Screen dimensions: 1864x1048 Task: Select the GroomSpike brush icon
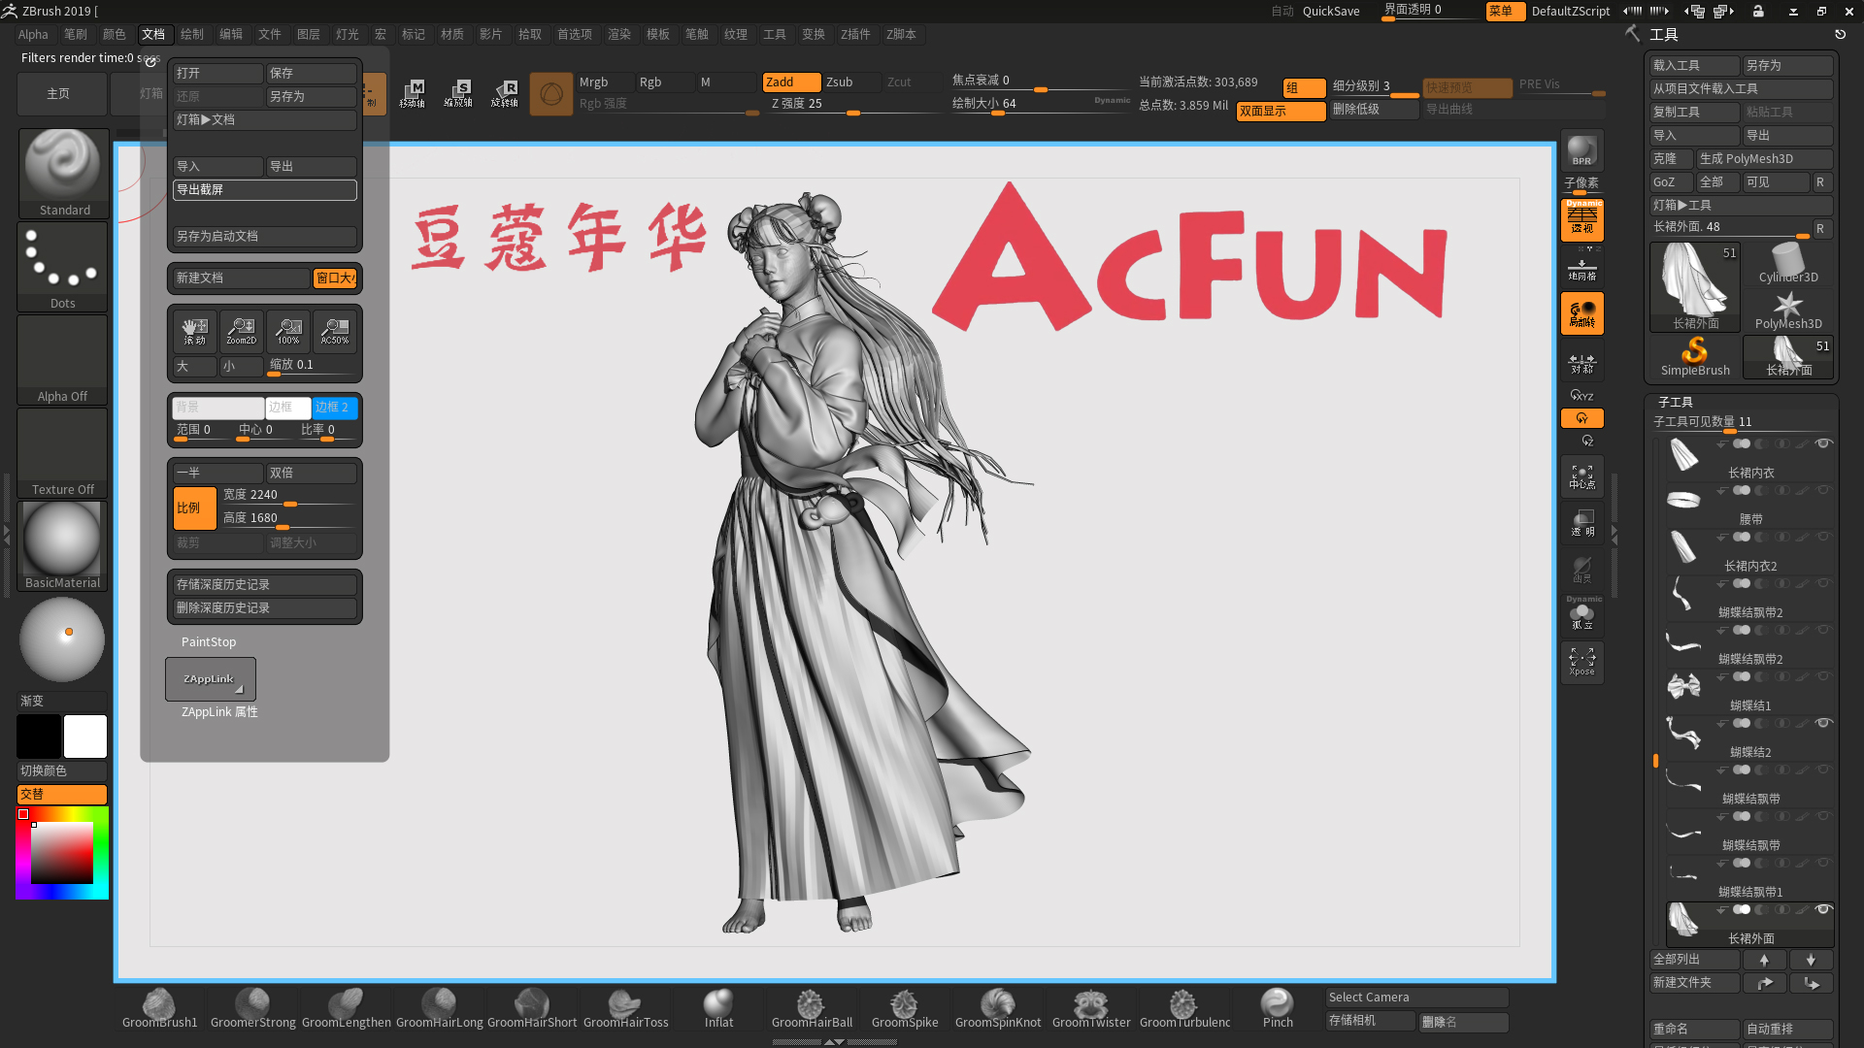pyautogui.click(x=905, y=1008)
